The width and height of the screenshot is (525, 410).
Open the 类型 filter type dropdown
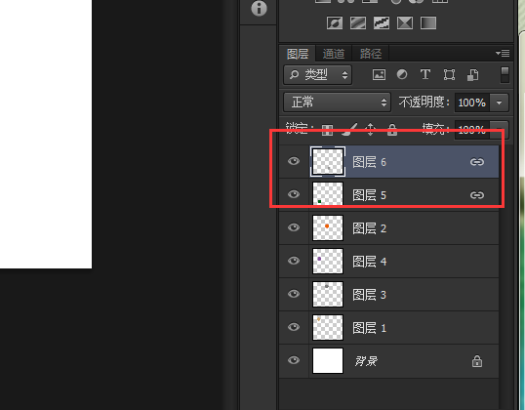click(x=317, y=74)
